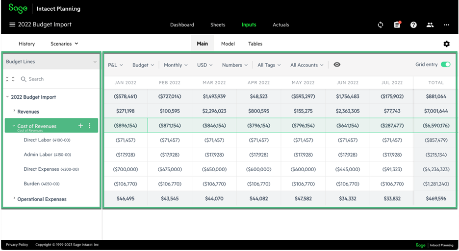This screenshot has height=251, width=459.
Task: Expand the Revenues tree node
Action: 14,111
